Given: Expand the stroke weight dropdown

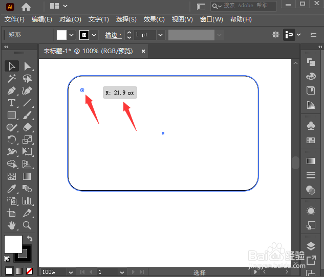Looking at the screenshot, I should tap(161, 35).
